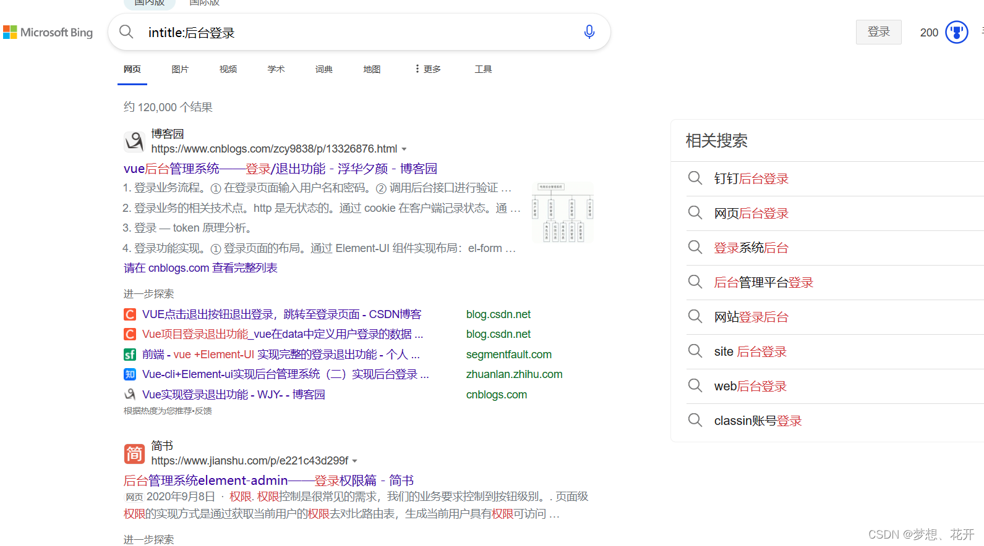Click segmentfault.com domain text
Viewport: 984px width, 546px height.
pos(509,355)
